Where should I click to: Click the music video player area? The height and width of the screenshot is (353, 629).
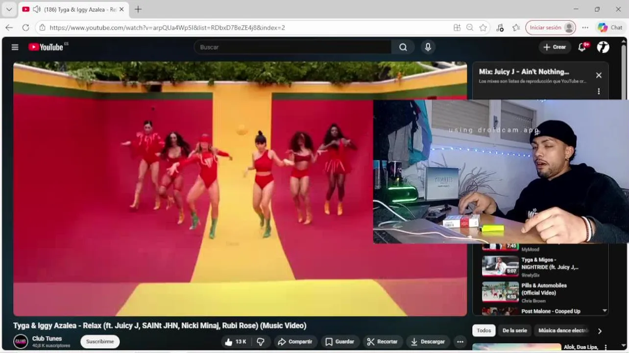pos(240,189)
